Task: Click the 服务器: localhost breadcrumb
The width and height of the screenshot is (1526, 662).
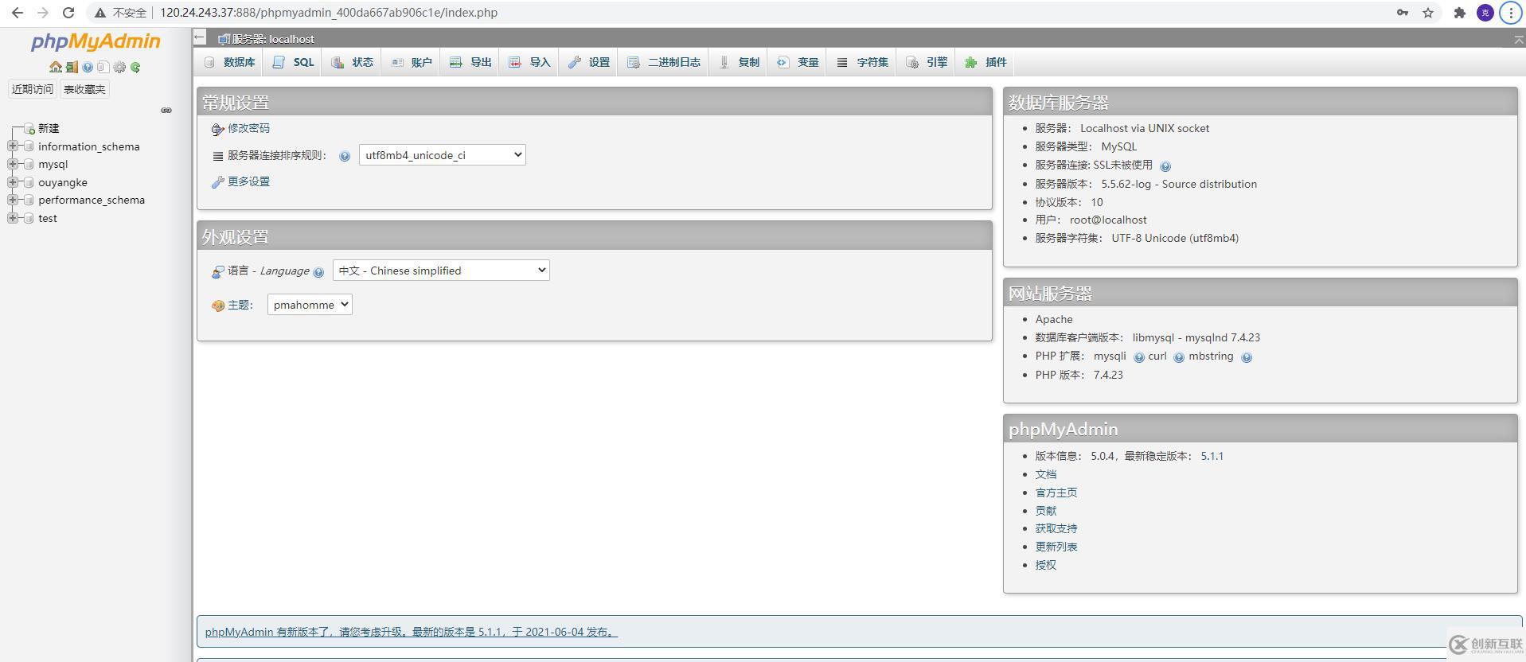Action: (272, 39)
